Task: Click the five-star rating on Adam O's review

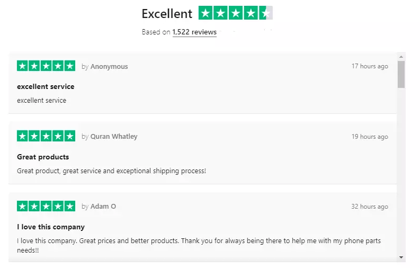Action: 46,206
